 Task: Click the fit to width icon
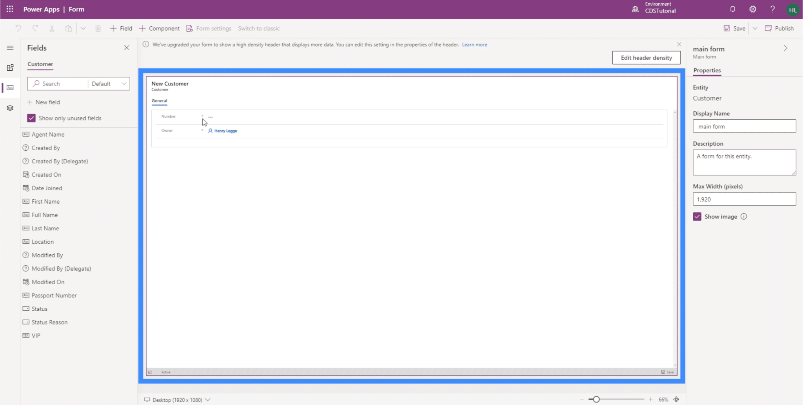click(676, 400)
